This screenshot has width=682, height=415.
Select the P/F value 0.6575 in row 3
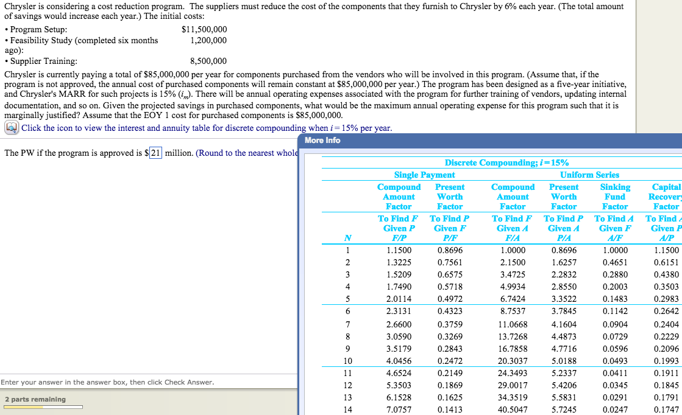(x=450, y=274)
